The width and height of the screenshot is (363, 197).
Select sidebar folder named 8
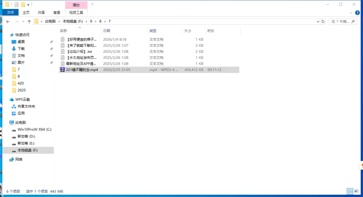[19, 76]
